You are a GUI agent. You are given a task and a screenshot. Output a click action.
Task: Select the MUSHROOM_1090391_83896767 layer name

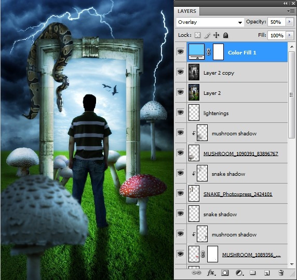click(241, 153)
